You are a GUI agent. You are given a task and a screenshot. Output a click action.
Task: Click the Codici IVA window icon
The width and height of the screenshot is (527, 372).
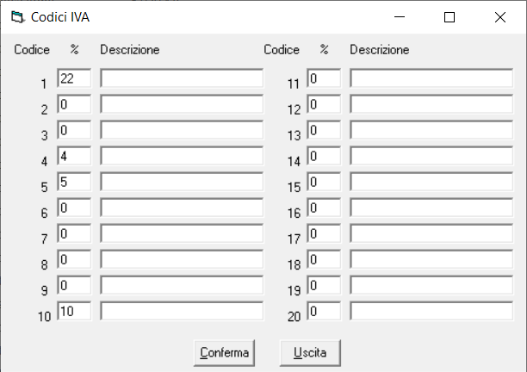pyautogui.click(x=18, y=17)
